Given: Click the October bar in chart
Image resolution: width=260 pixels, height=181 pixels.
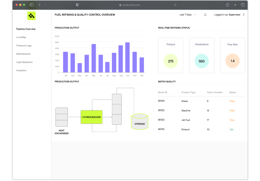Looking at the screenshot, I should [128, 58].
